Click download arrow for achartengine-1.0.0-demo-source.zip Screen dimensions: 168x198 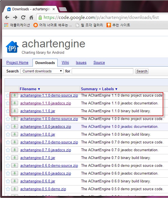(15, 119)
